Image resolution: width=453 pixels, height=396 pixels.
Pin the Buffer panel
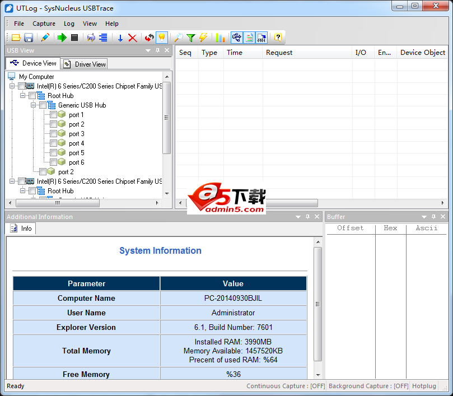tap(433, 217)
